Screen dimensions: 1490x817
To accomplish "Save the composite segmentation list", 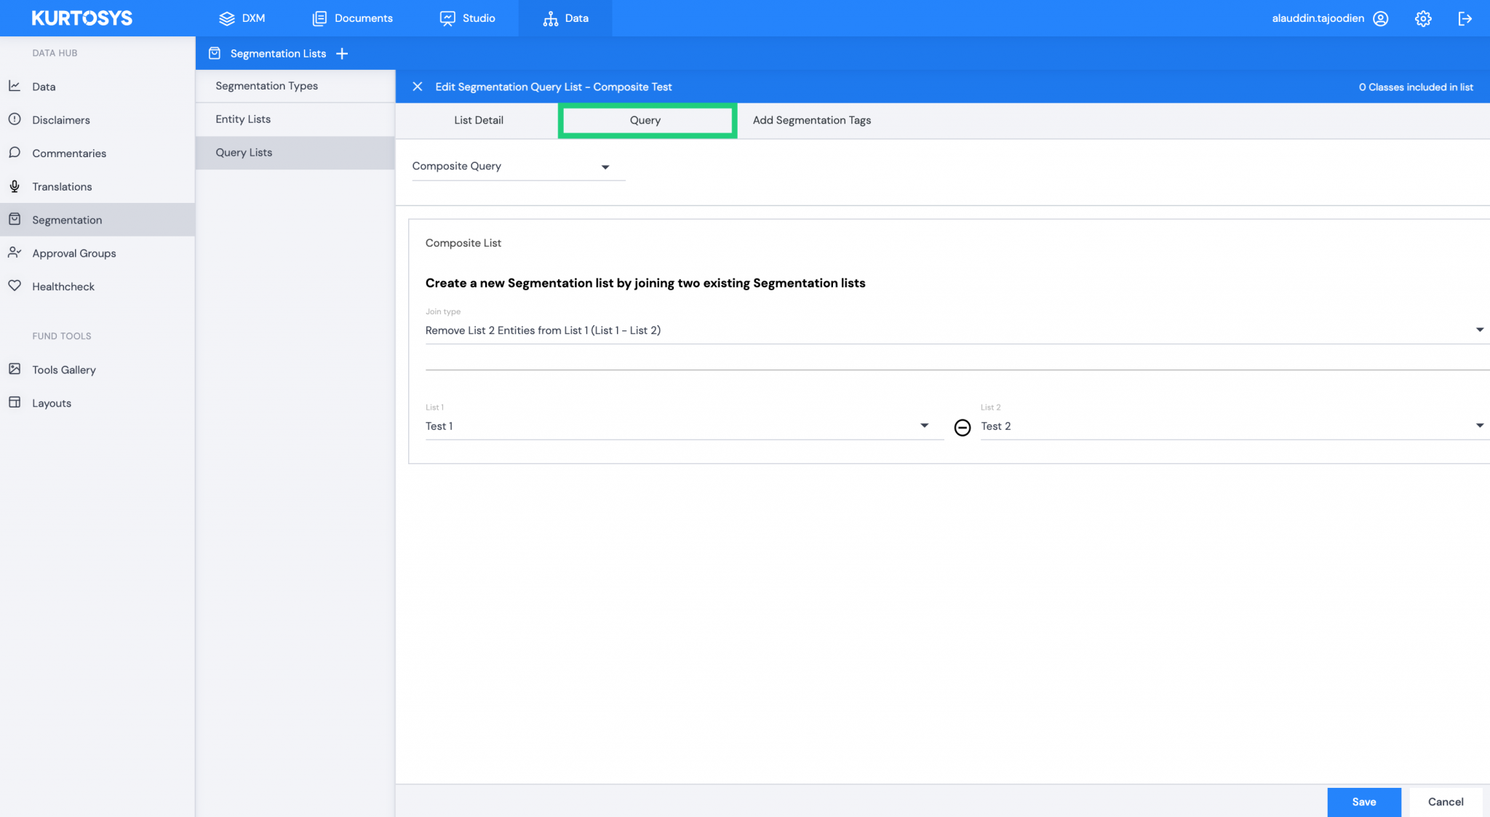I will (1363, 801).
